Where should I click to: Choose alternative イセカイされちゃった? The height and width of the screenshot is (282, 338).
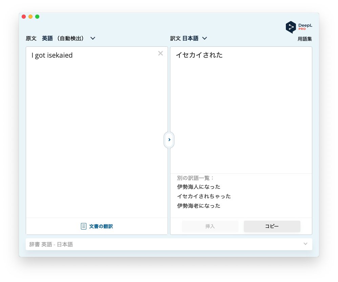204,196
